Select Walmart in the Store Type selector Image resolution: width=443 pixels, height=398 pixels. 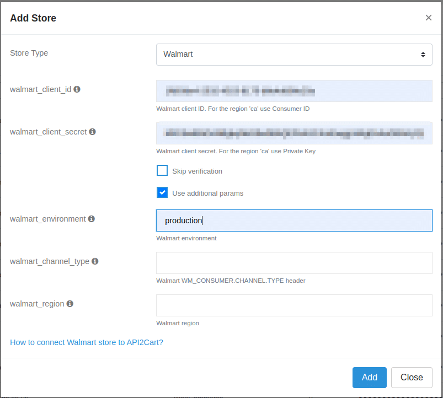[294, 54]
